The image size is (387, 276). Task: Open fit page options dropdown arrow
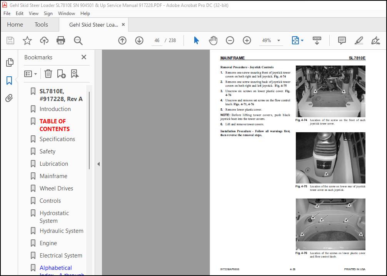[302, 40]
